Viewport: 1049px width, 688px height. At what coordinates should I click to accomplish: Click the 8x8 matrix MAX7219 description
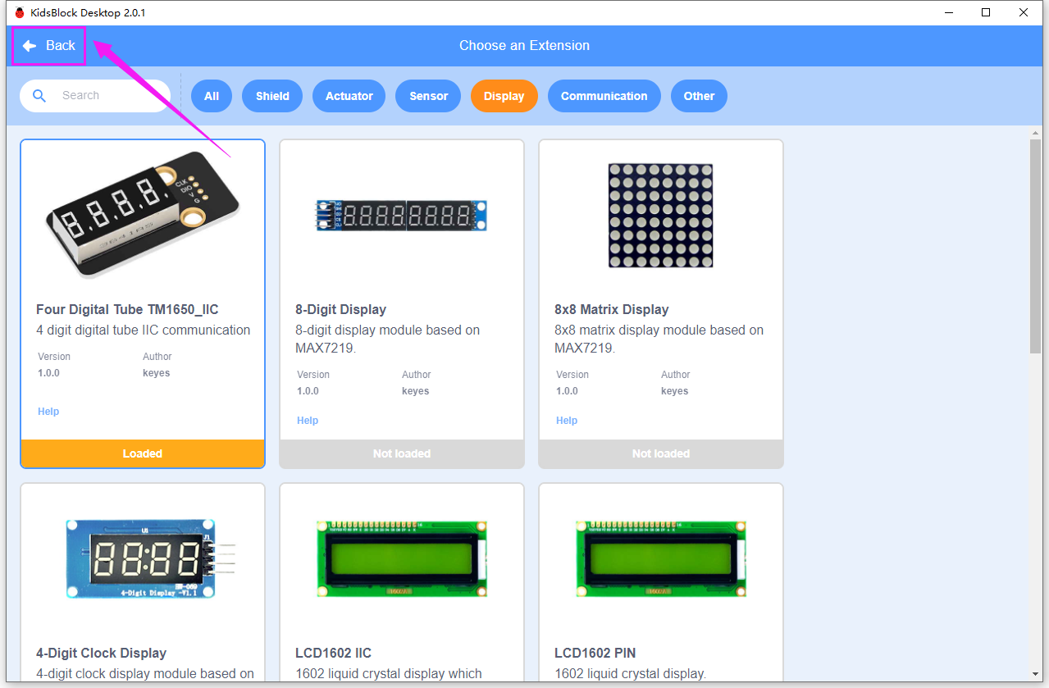[659, 339]
